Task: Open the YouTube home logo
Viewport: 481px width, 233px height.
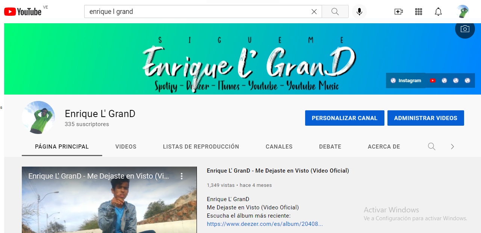Action: [x=23, y=12]
